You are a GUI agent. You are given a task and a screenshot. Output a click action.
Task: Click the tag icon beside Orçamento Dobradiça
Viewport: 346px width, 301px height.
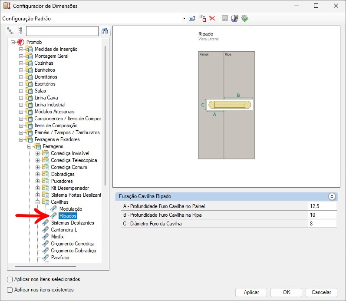[46, 251]
